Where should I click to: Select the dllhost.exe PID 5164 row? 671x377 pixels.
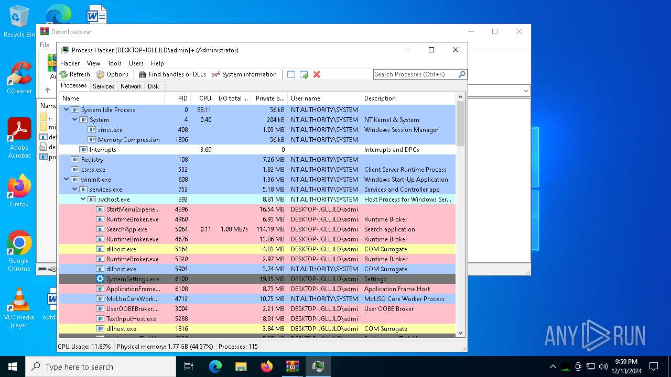pos(257,249)
